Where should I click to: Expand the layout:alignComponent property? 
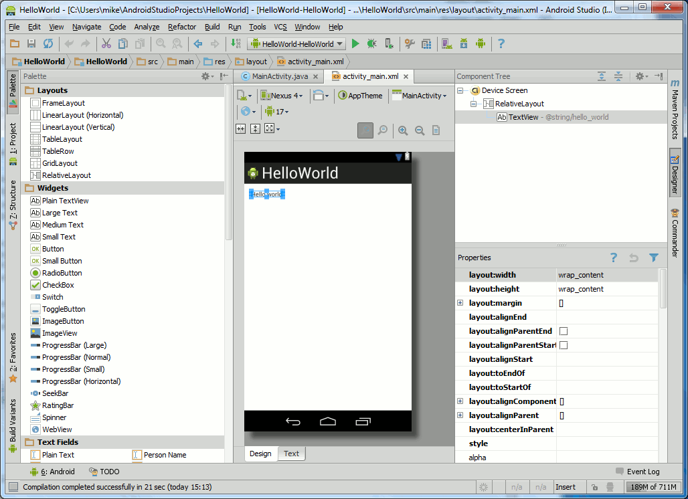point(460,401)
